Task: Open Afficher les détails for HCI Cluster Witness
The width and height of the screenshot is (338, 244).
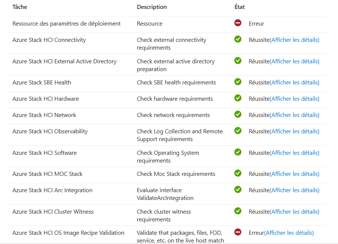Action: pos(294,212)
